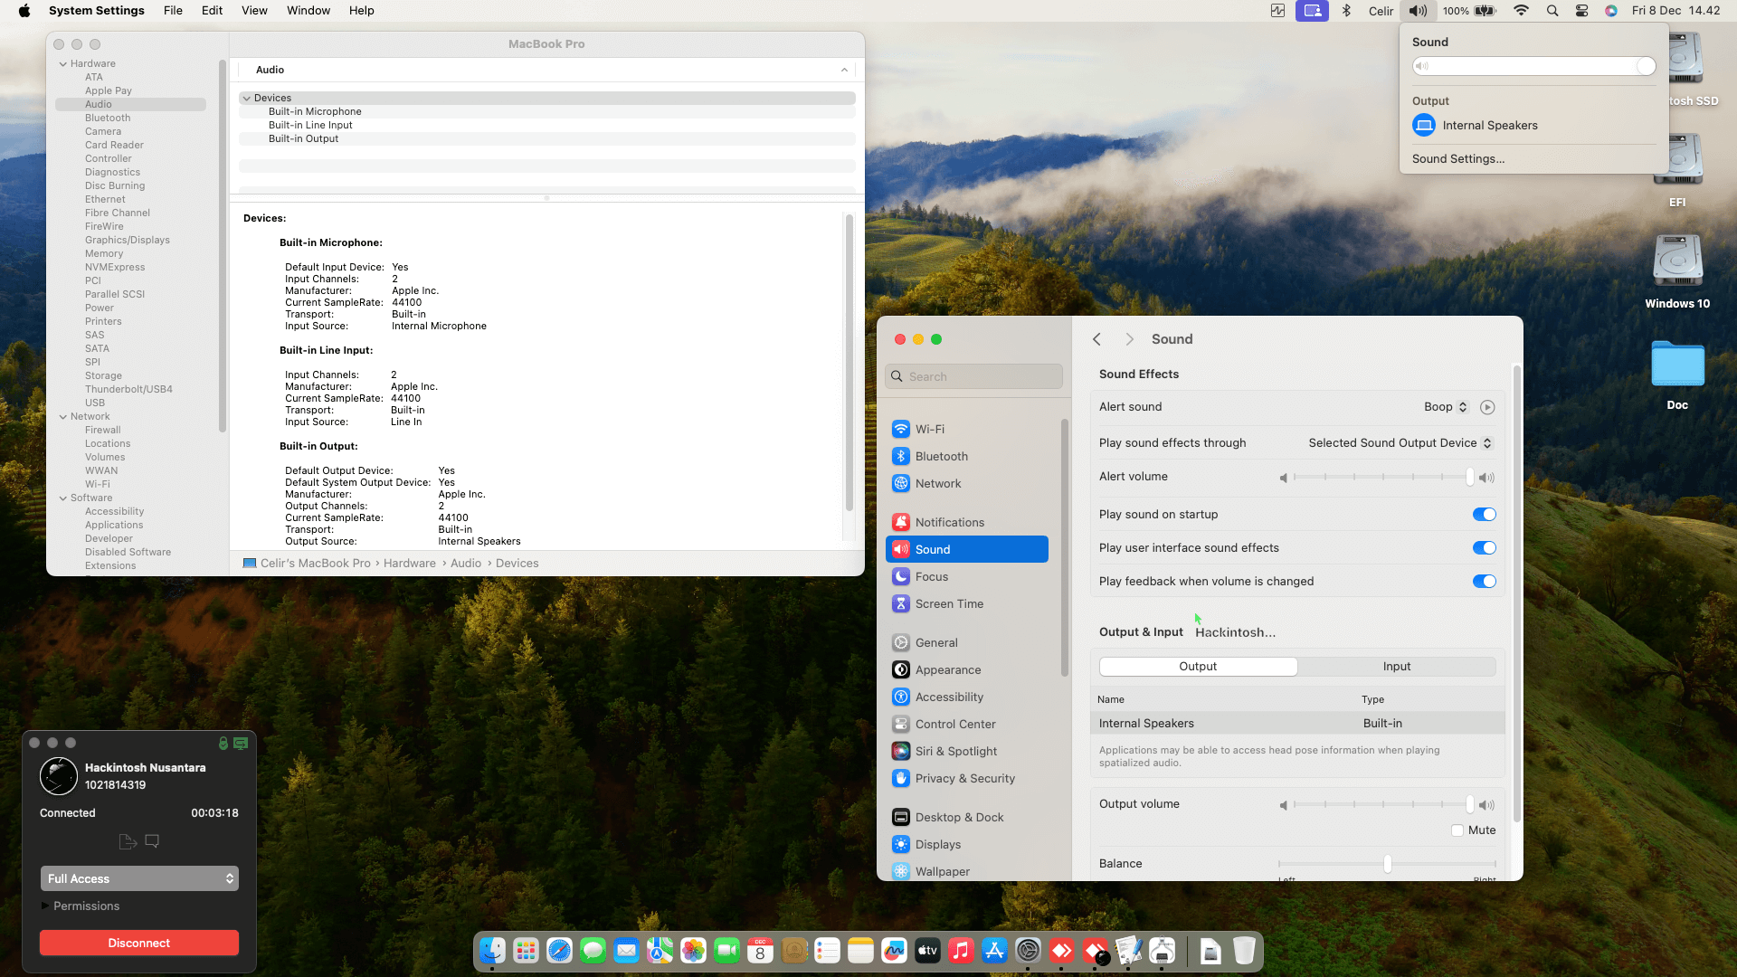Open the Full Access permission dropdown
Image resolution: width=1737 pixels, height=977 pixels.
[139, 878]
